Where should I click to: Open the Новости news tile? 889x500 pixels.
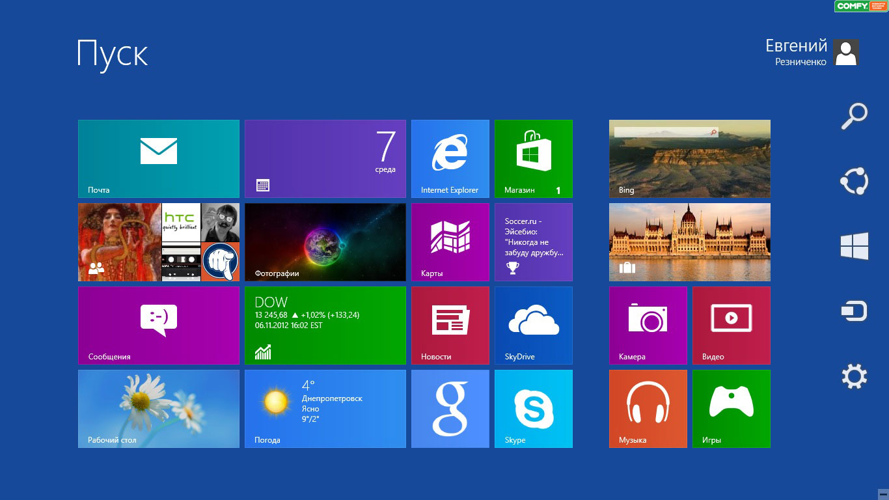450,326
